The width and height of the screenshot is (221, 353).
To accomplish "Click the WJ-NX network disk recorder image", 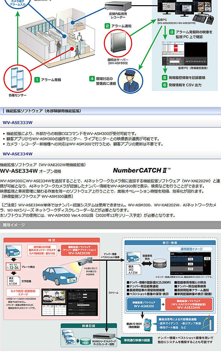I will tap(104, 337).
